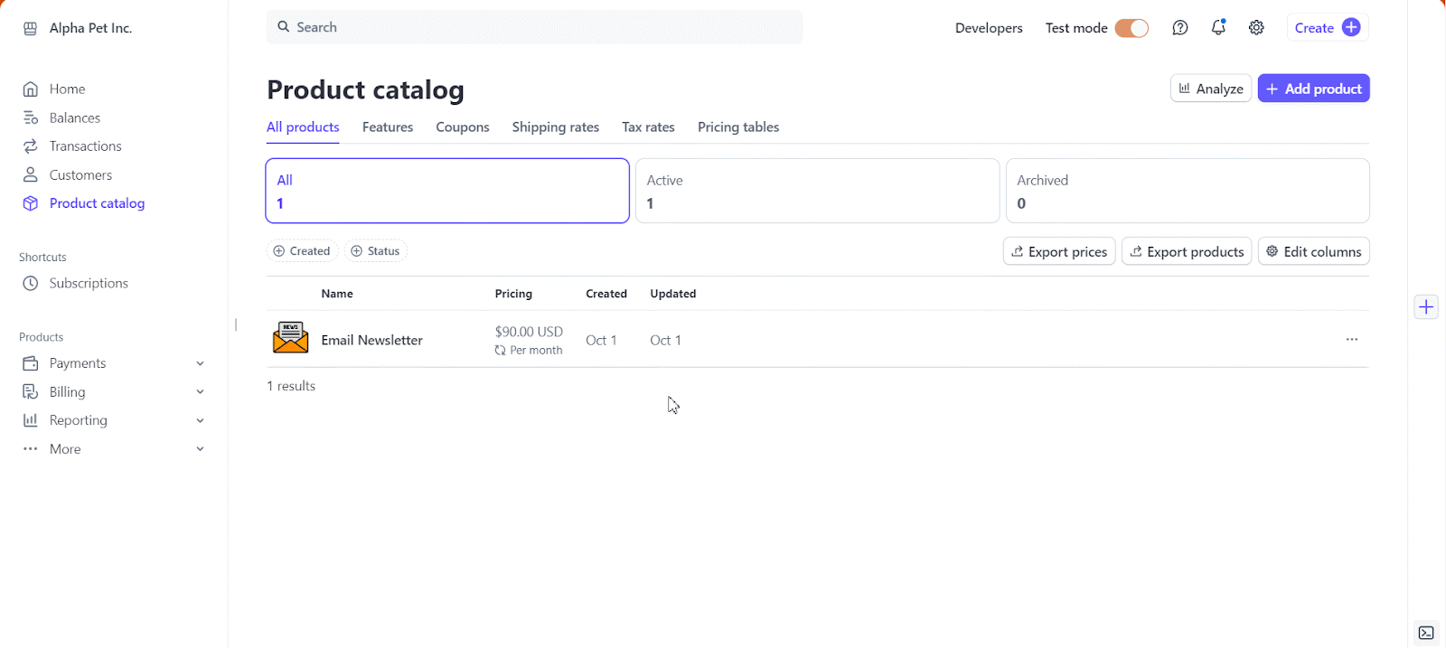Switch to the Pricing tables tab

click(737, 127)
